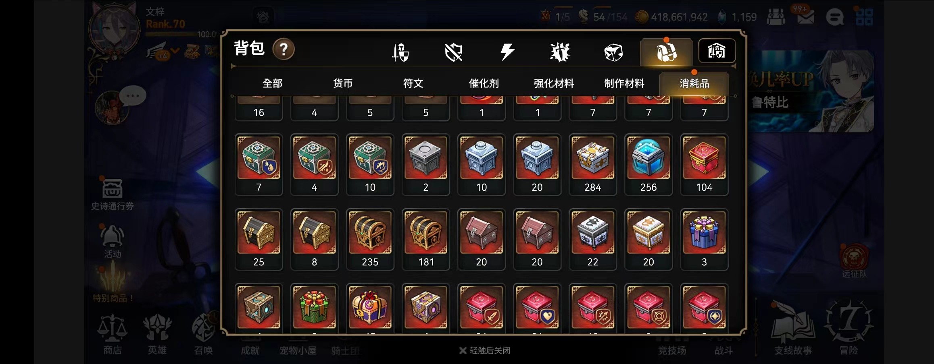934x364 pixels.
Task: Select the ornate gold chest with 235
Action: (370, 240)
